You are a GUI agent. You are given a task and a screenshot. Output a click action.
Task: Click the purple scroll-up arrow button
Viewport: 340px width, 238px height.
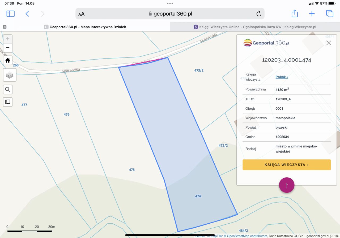[287, 185]
